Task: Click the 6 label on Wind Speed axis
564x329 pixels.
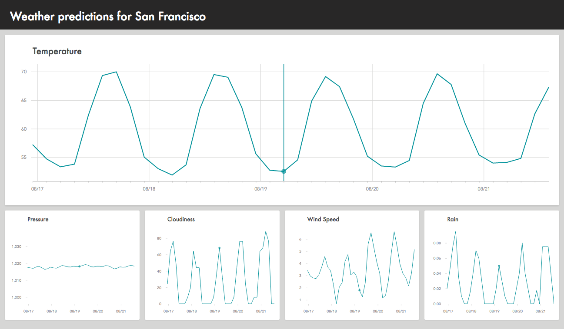Action: [x=300, y=239]
